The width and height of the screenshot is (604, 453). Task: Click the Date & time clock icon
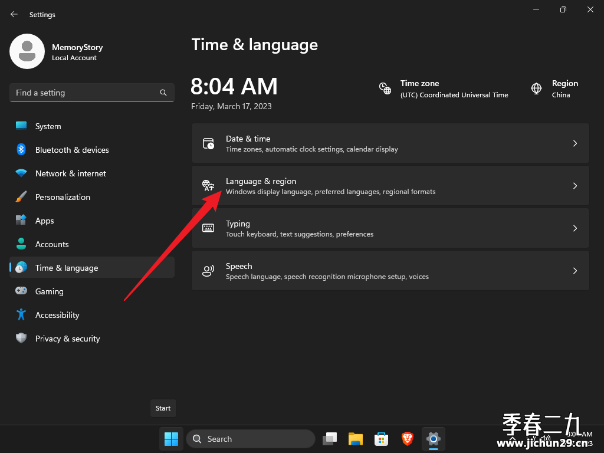[x=208, y=143]
